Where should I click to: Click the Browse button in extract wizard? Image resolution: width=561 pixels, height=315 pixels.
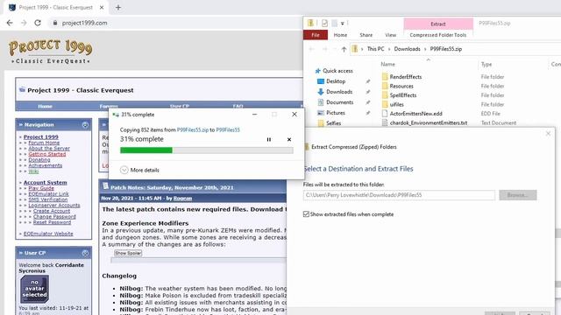pyautogui.click(x=518, y=195)
